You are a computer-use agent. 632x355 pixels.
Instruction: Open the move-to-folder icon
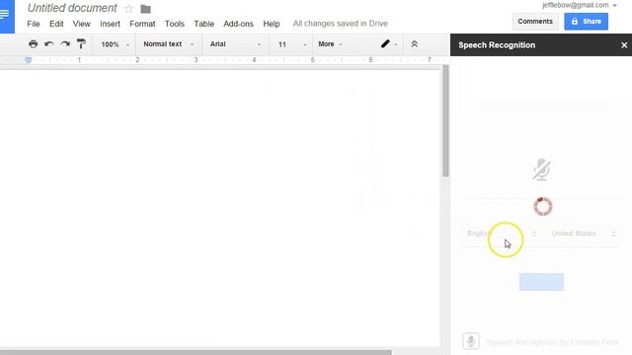tap(145, 9)
